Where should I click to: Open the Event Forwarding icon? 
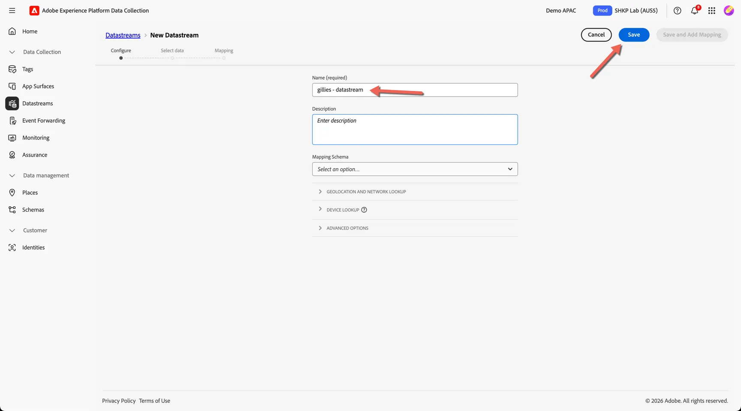coord(12,121)
